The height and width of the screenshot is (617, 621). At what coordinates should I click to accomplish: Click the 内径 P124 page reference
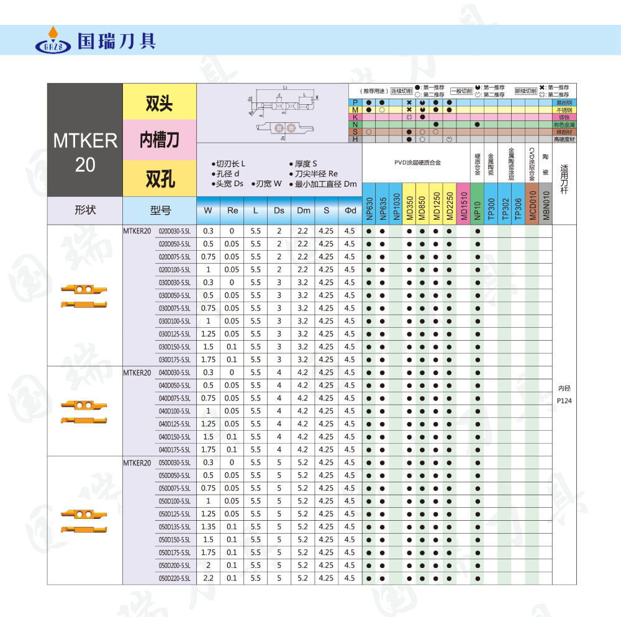coord(564,395)
